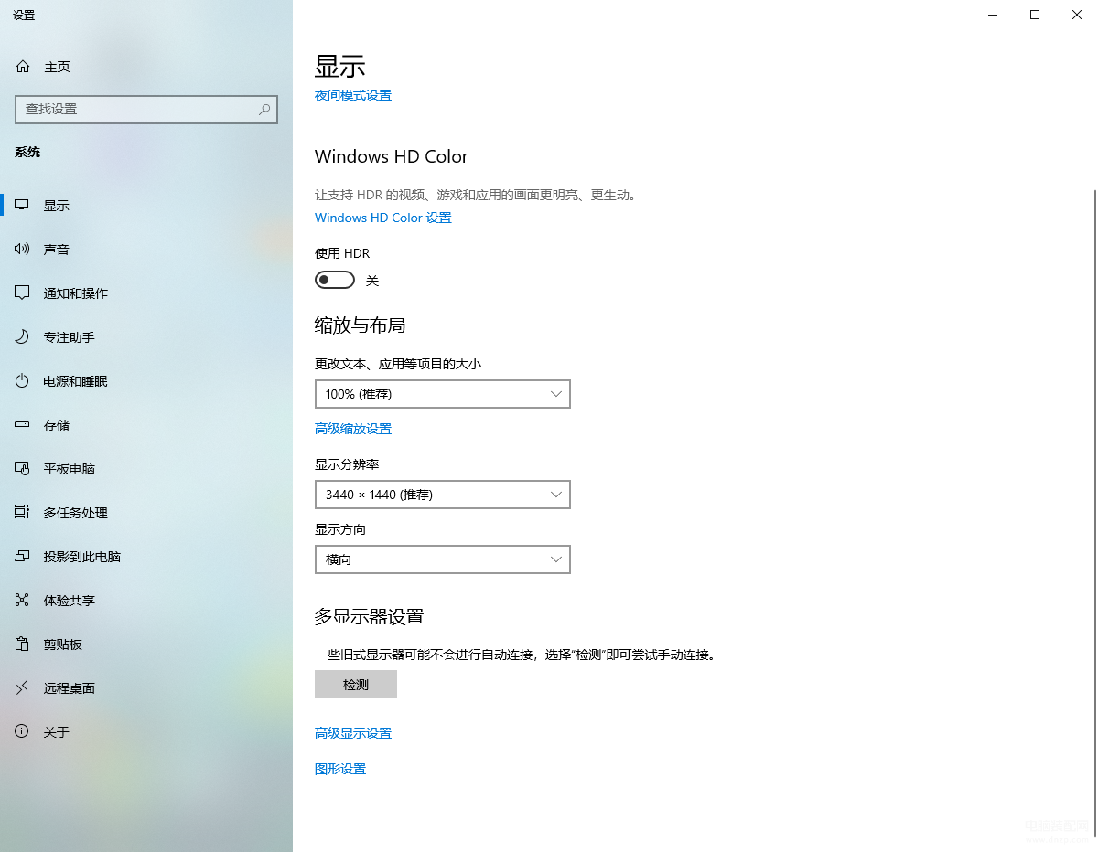This screenshot has height=852, width=1098.
Task: Open the 多任务处理 settings page
Action: (146, 513)
